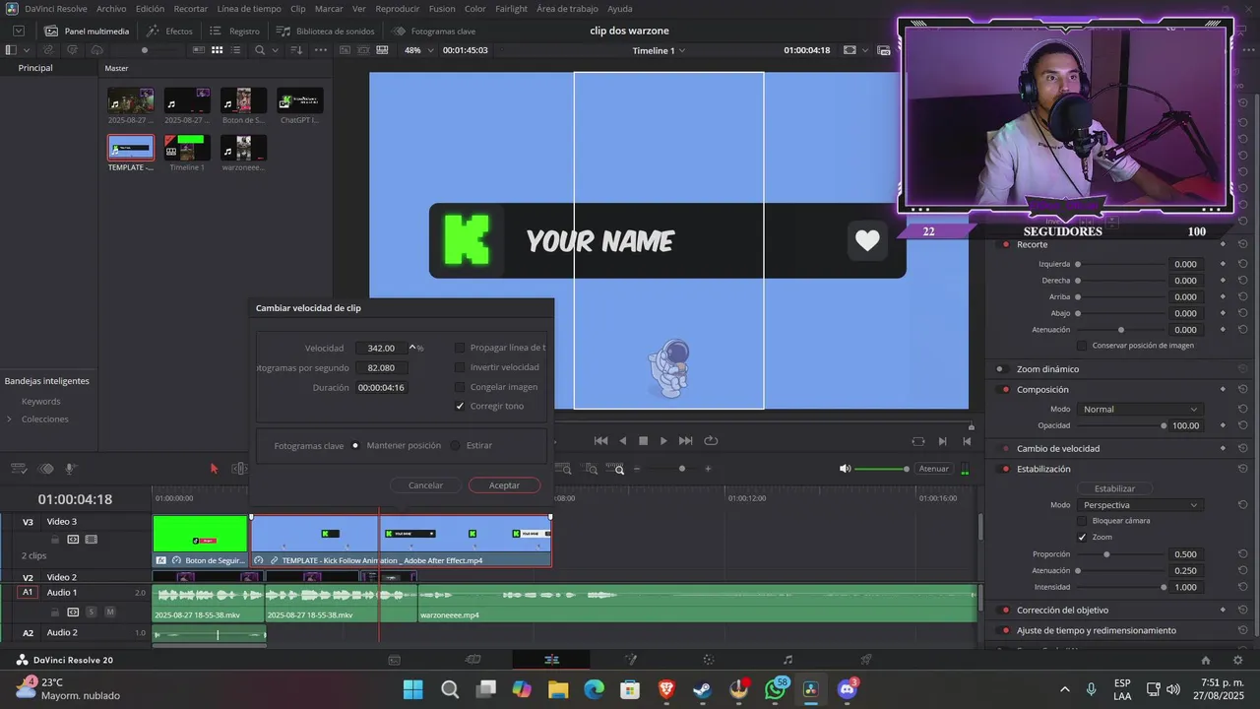Click the Fotogramas por segundo value field
This screenshot has height=709, width=1260.
coord(381,367)
